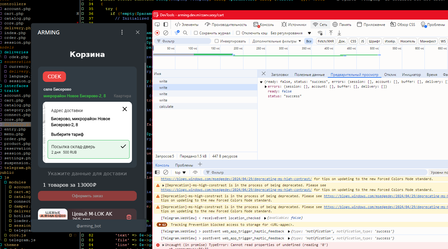The height and width of the screenshot is (249, 448).
Task: Open cdek.php in the editor file tree
Action: click(x=19, y=57)
